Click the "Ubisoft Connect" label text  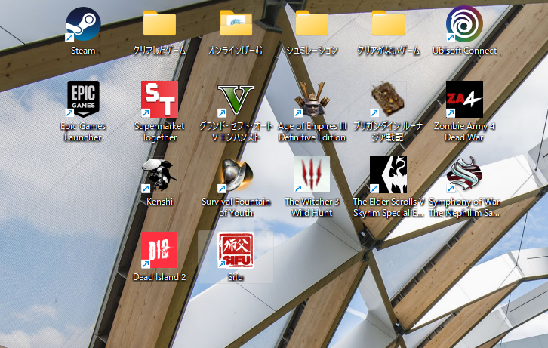tap(464, 51)
